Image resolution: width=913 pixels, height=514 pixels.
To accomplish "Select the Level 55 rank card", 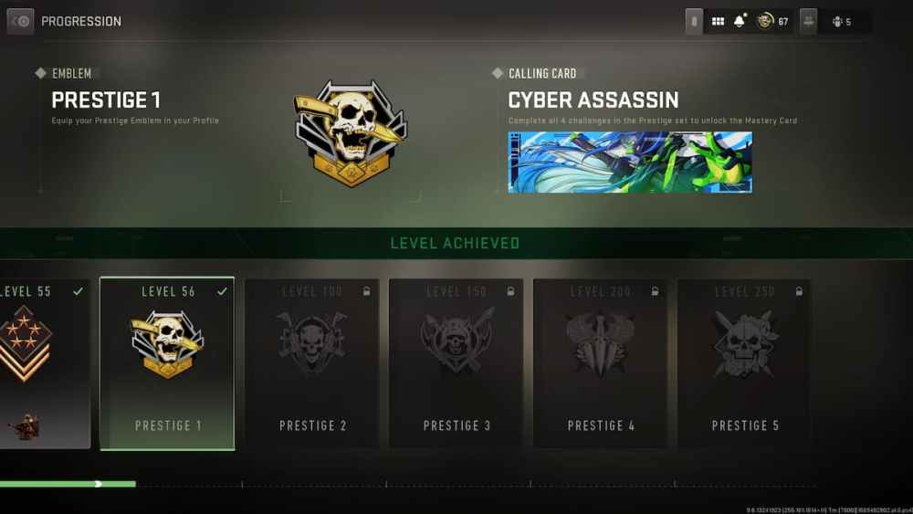I will point(45,363).
